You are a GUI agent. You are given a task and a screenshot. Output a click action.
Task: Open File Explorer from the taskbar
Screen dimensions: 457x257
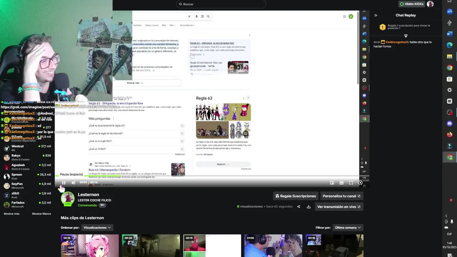(450, 56)
